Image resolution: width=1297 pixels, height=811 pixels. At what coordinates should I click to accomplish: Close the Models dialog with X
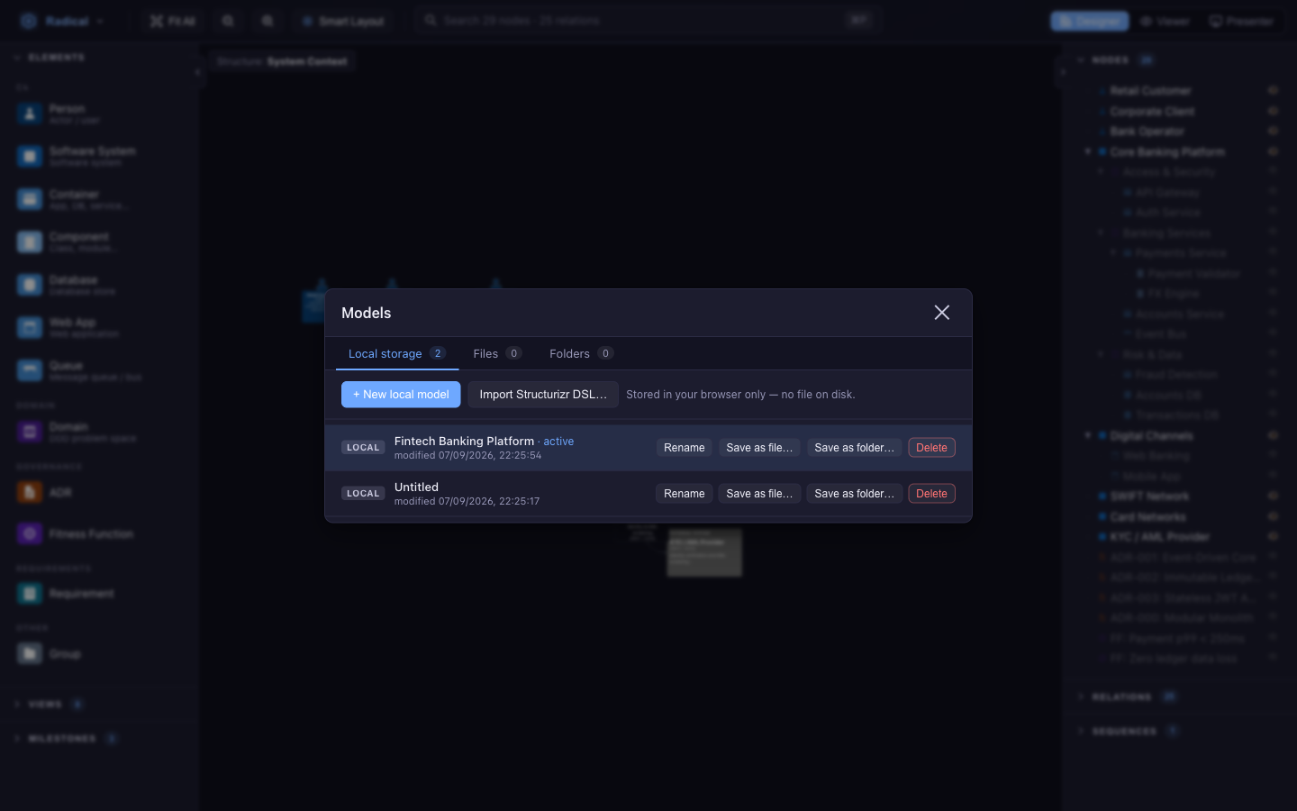click(941, 313)
